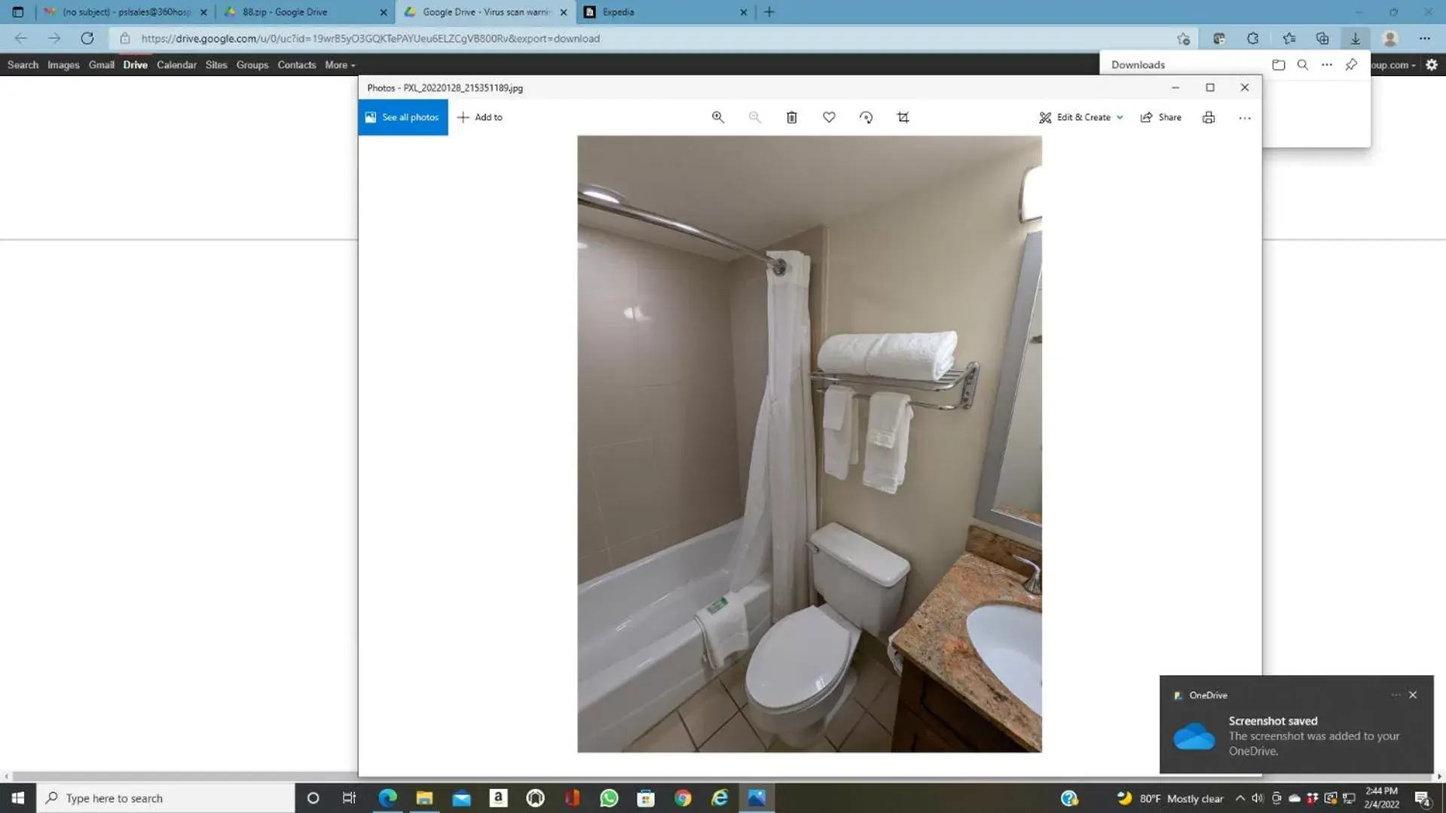Viewport: 1446px width, 813px height.
Task: Delete the photo using trash icon
Action: pyautogui.click(x=791, y=117)
